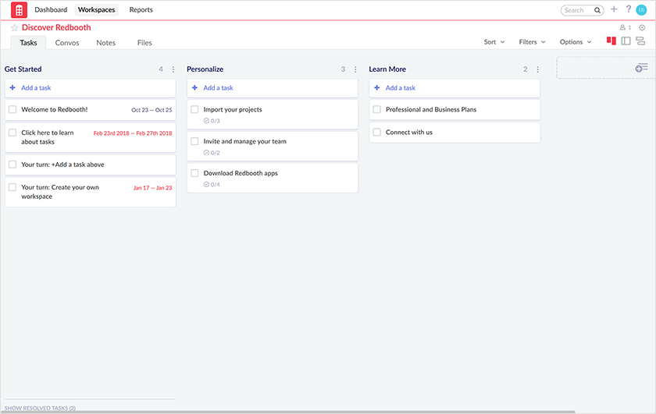This screenshot has width=656, height=414.
Task: Open workspace members icon showing 1
Action: tap(626, 27)
